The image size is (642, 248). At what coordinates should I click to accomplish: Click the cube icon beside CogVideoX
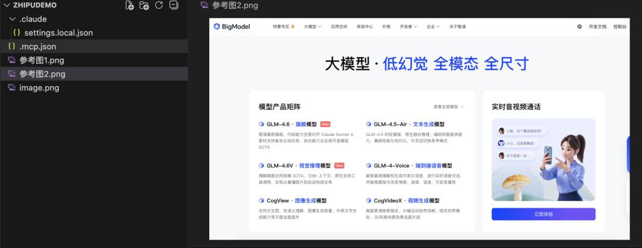369,201
